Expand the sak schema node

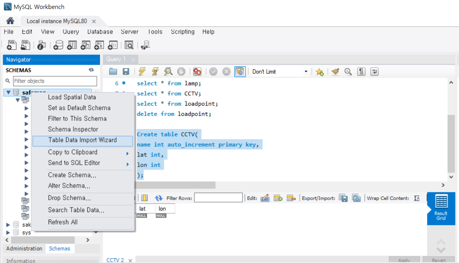point(8,225)
